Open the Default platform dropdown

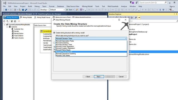coord(57,10)
